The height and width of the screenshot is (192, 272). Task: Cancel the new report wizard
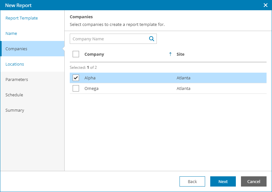point(254,181)
